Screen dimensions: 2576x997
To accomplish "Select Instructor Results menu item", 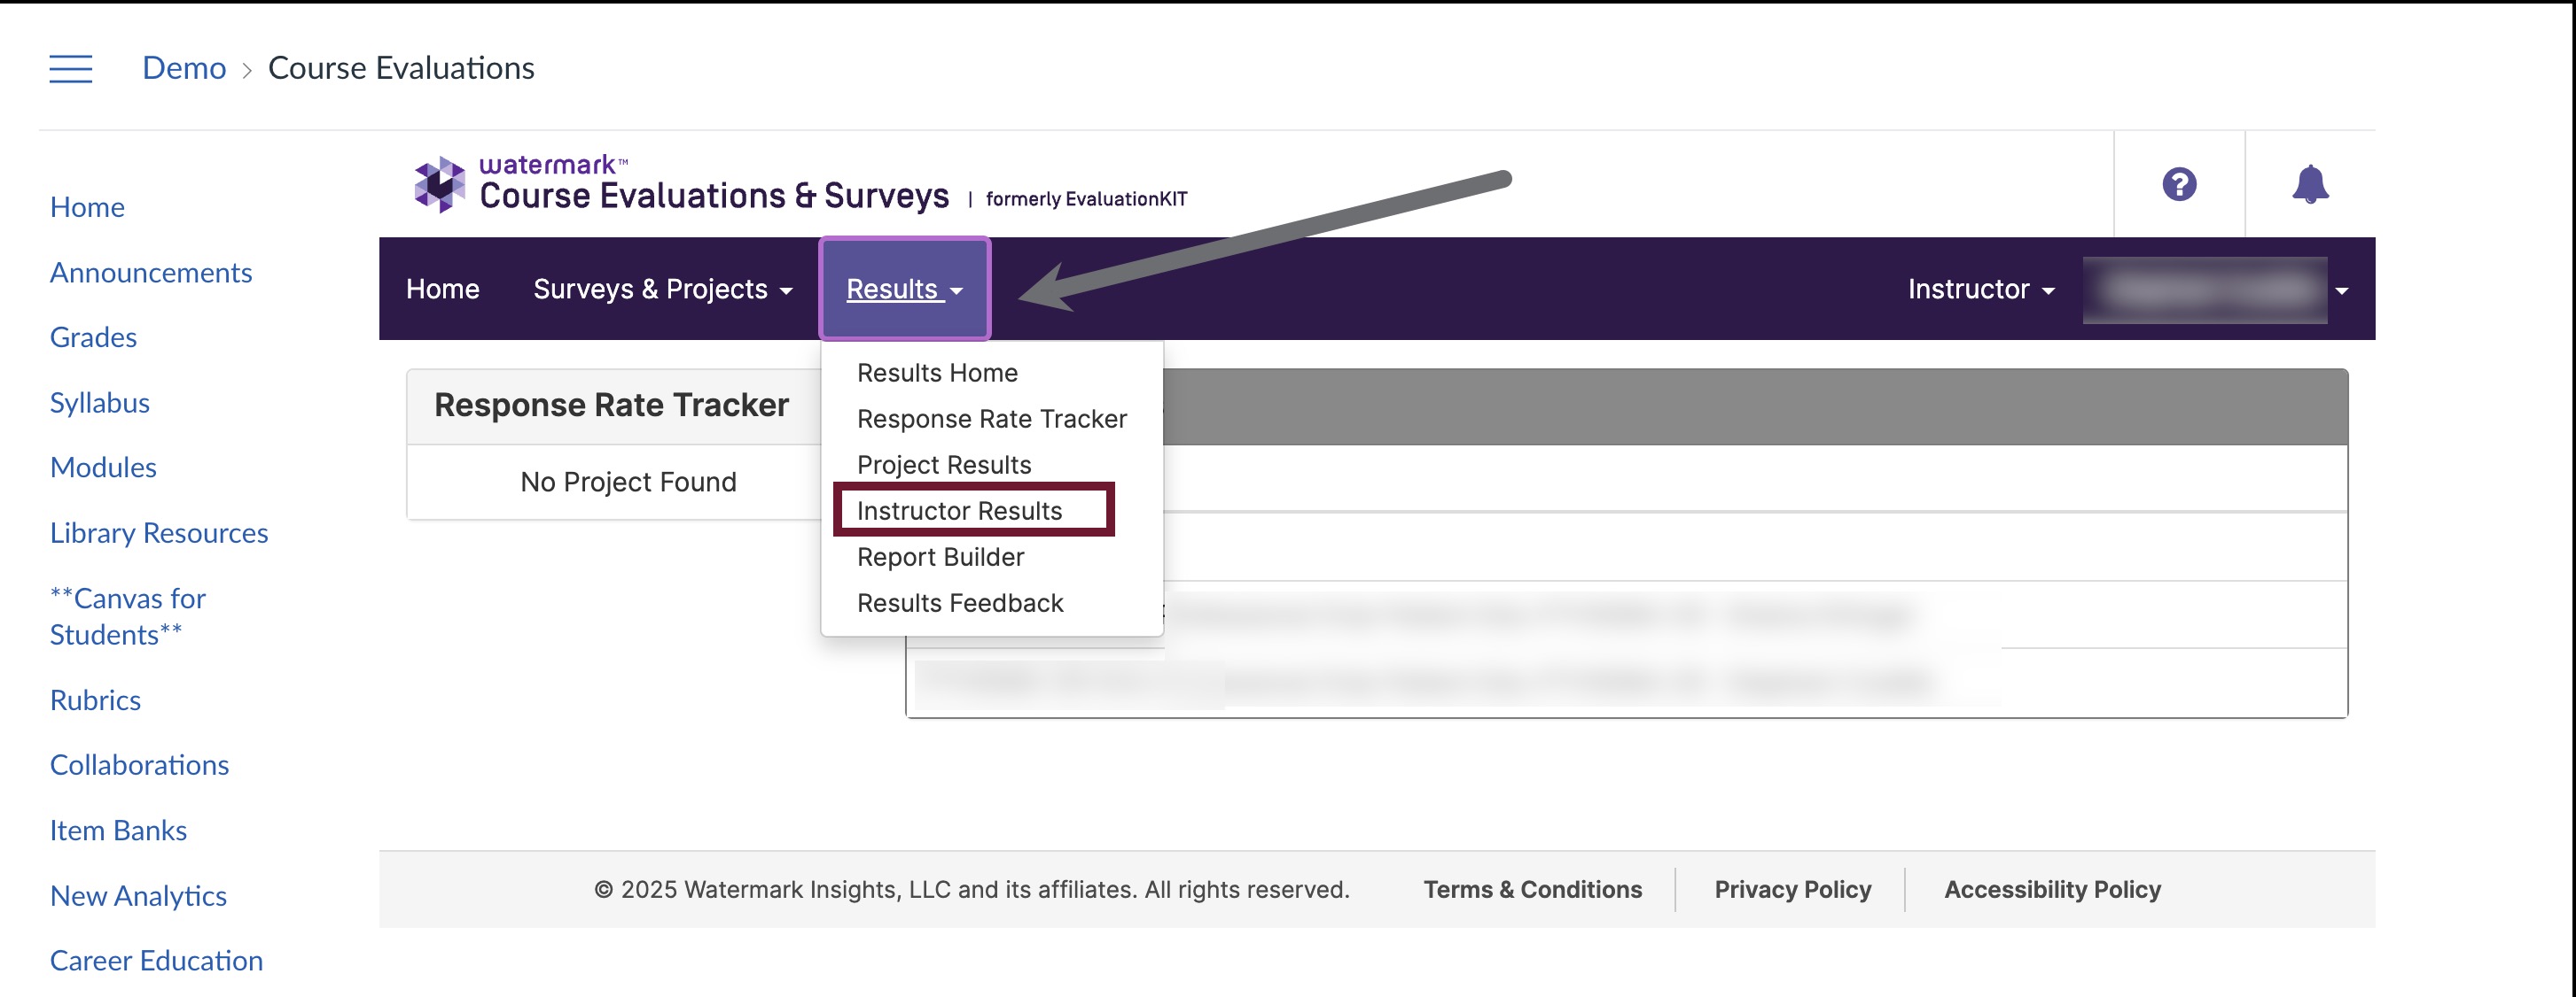I will click(x=959, y=511).
